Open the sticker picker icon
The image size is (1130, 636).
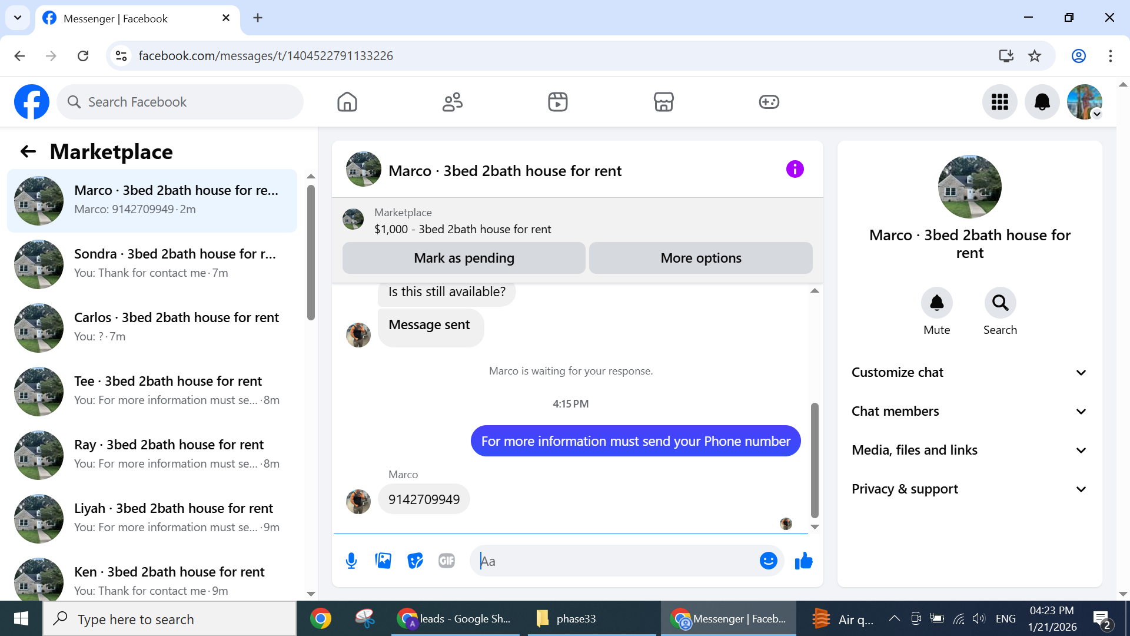[415, 561]
